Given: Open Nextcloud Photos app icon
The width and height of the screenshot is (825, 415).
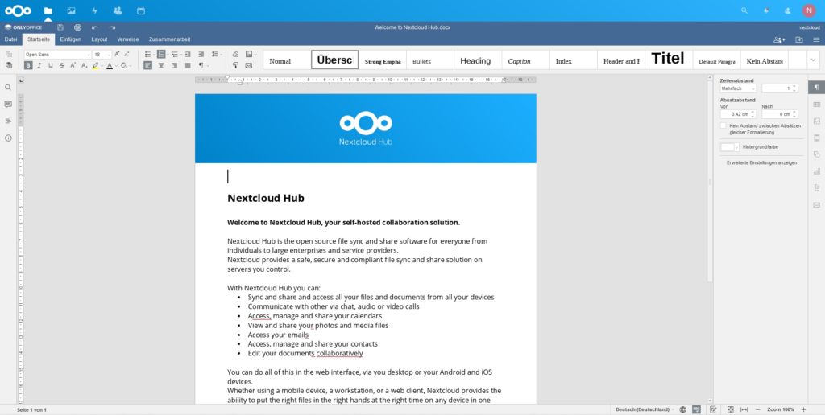Looking at the screenshot, I should [71, 10].
